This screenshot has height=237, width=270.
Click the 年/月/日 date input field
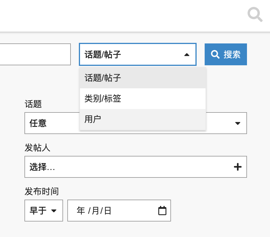pos(119,211)
